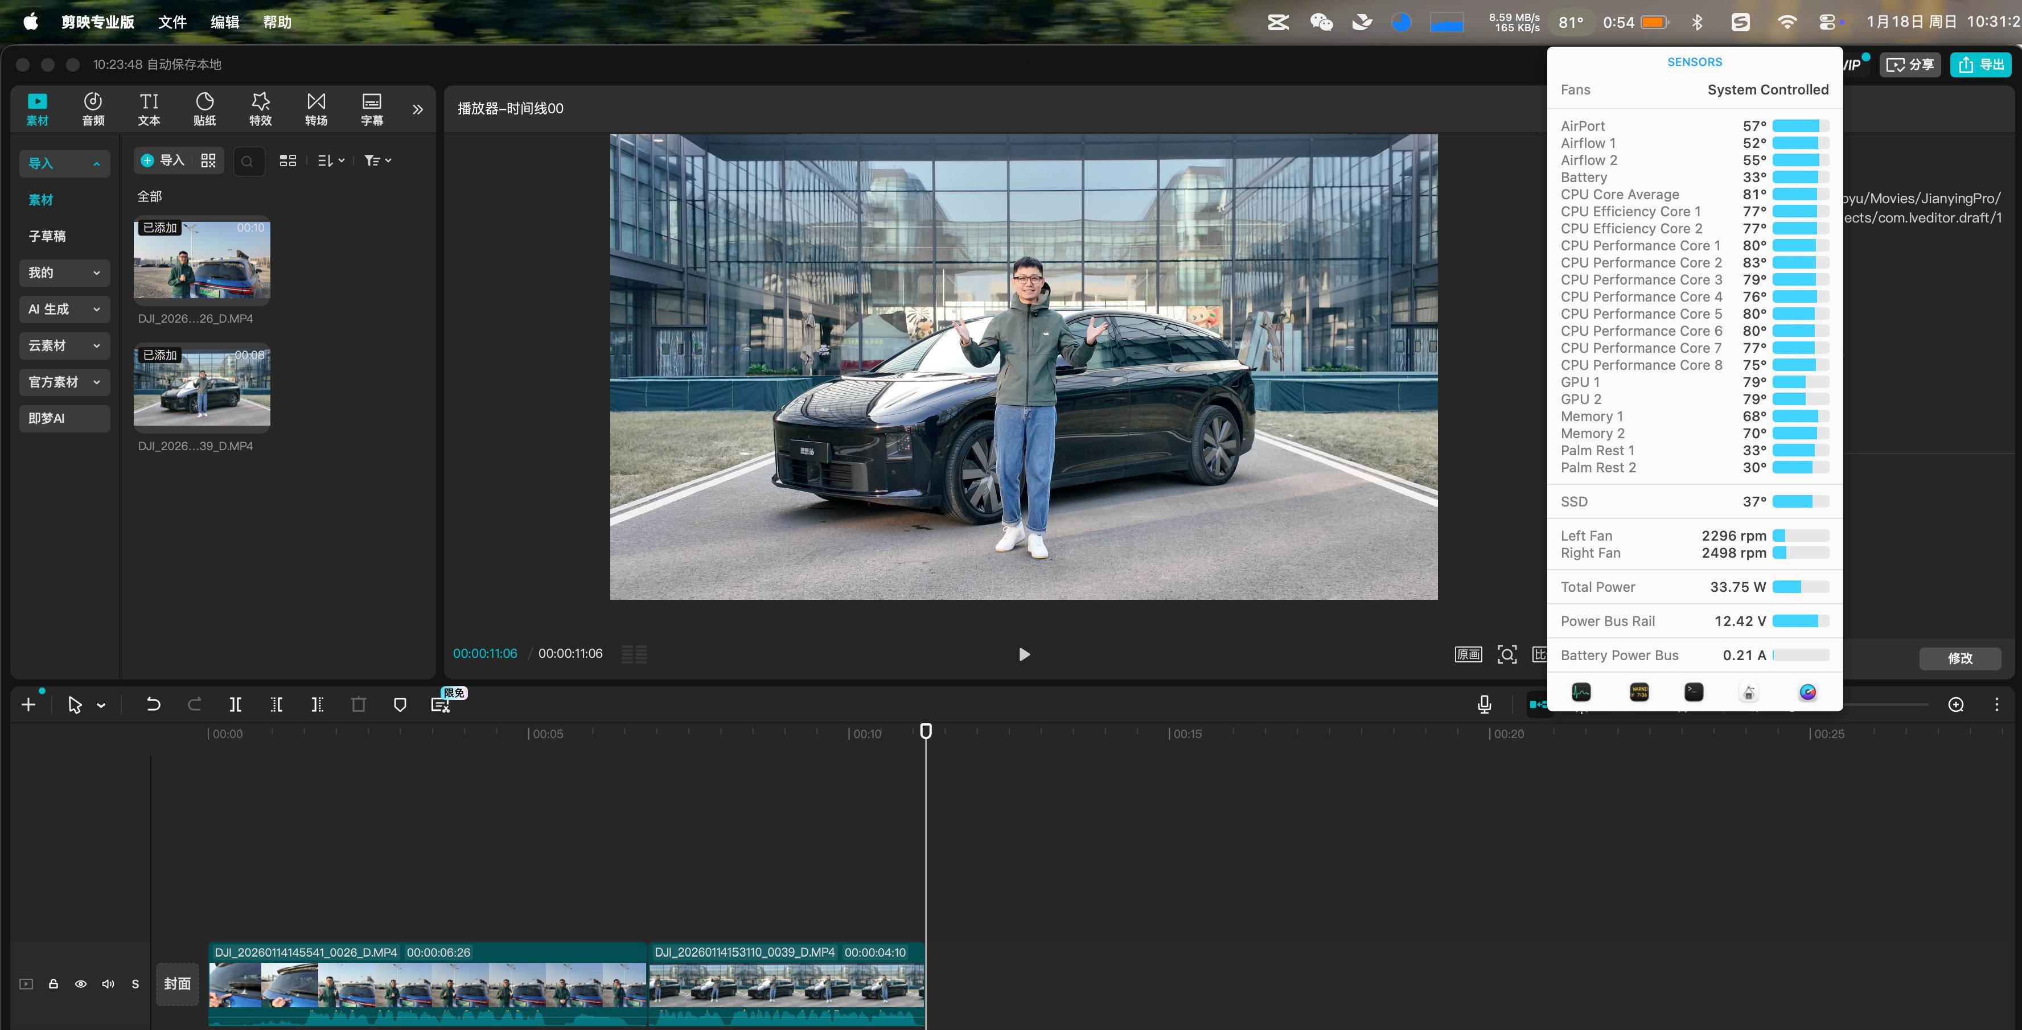Click the marker shield icon in timeline toolbar
Screen dimensions: 2022x1030
pos(400,704)
